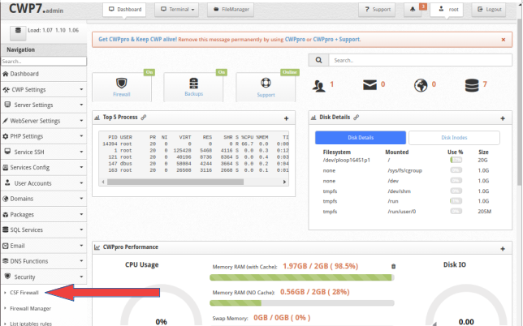Open the FileManager button
This screenshot has width=523, height=326.
point(231,9)
